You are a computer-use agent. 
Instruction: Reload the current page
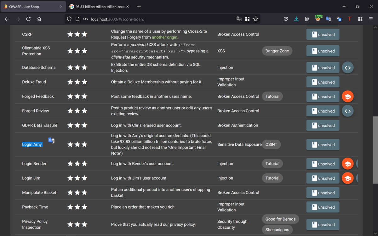tap(28, 19)
